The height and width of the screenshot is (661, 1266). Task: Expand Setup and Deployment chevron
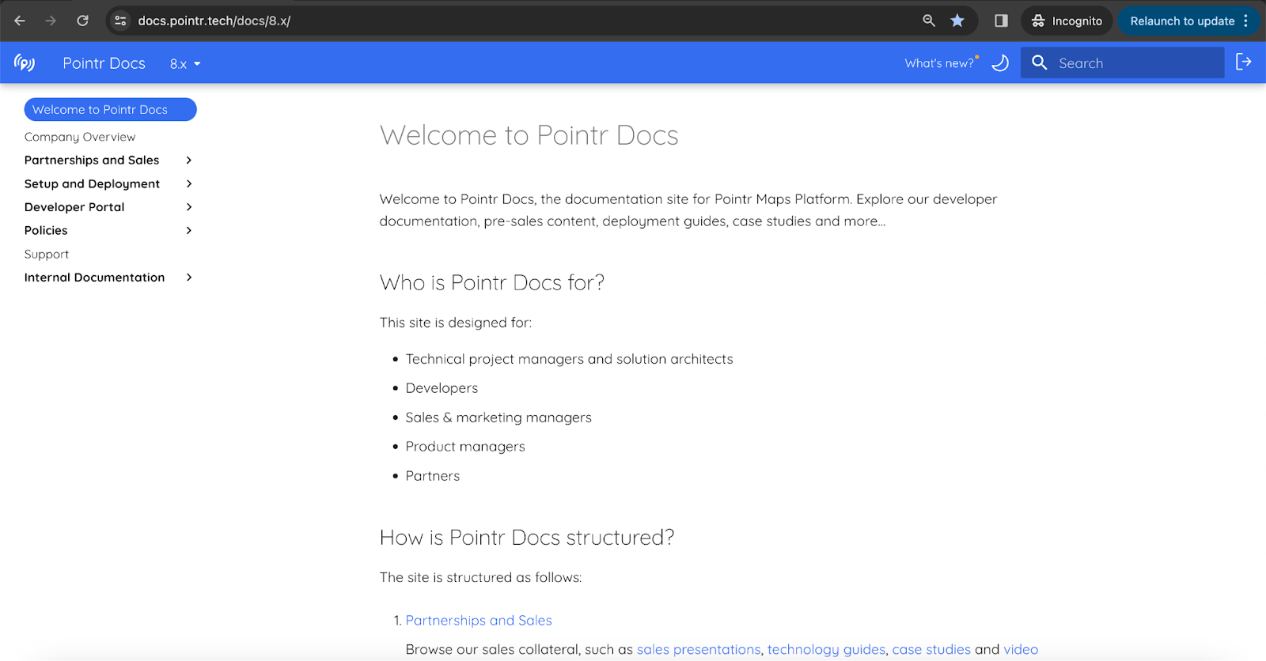[189, 183]
